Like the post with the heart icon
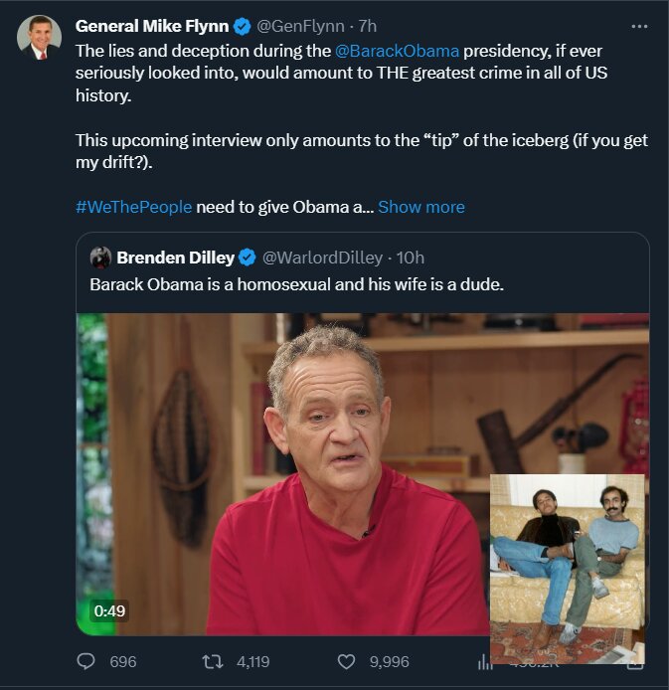This screenshot has width=669, height=690. click(x=346, y=661)
